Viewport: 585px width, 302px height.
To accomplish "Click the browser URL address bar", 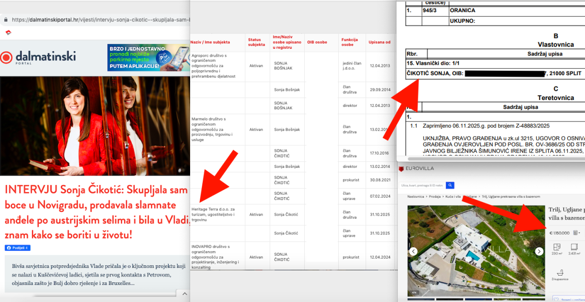I will click(97, 20).
